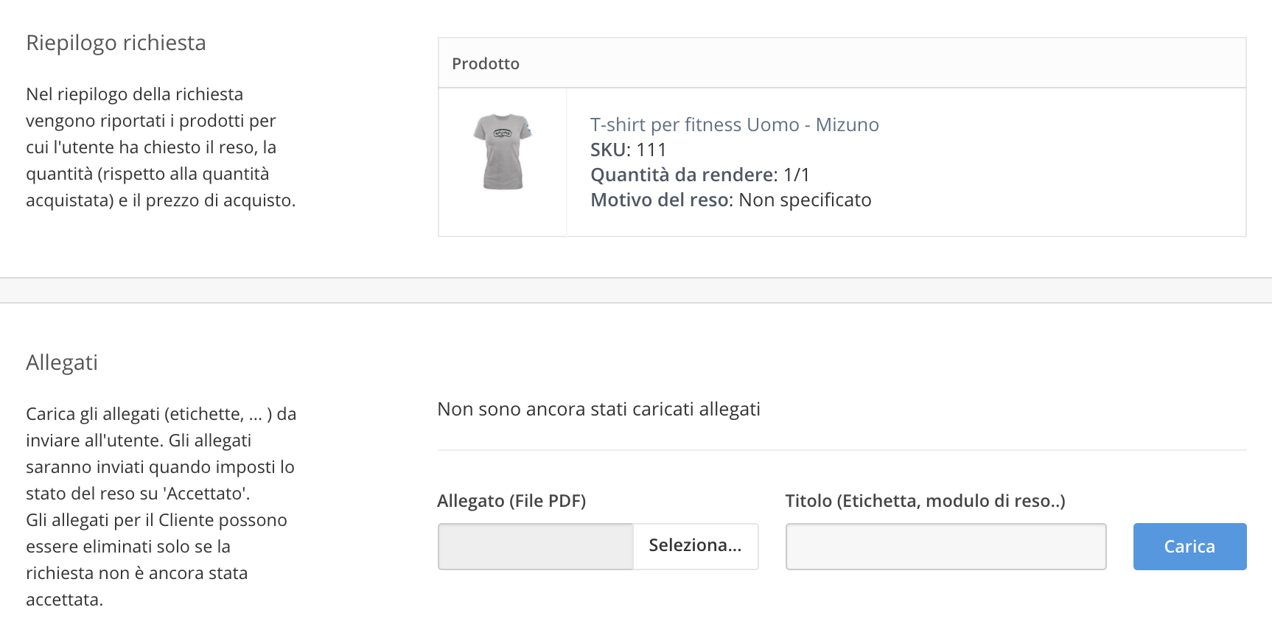Click the grey divider band between sections
This screenshot has width=1272, height=638.
coord(636,290)
